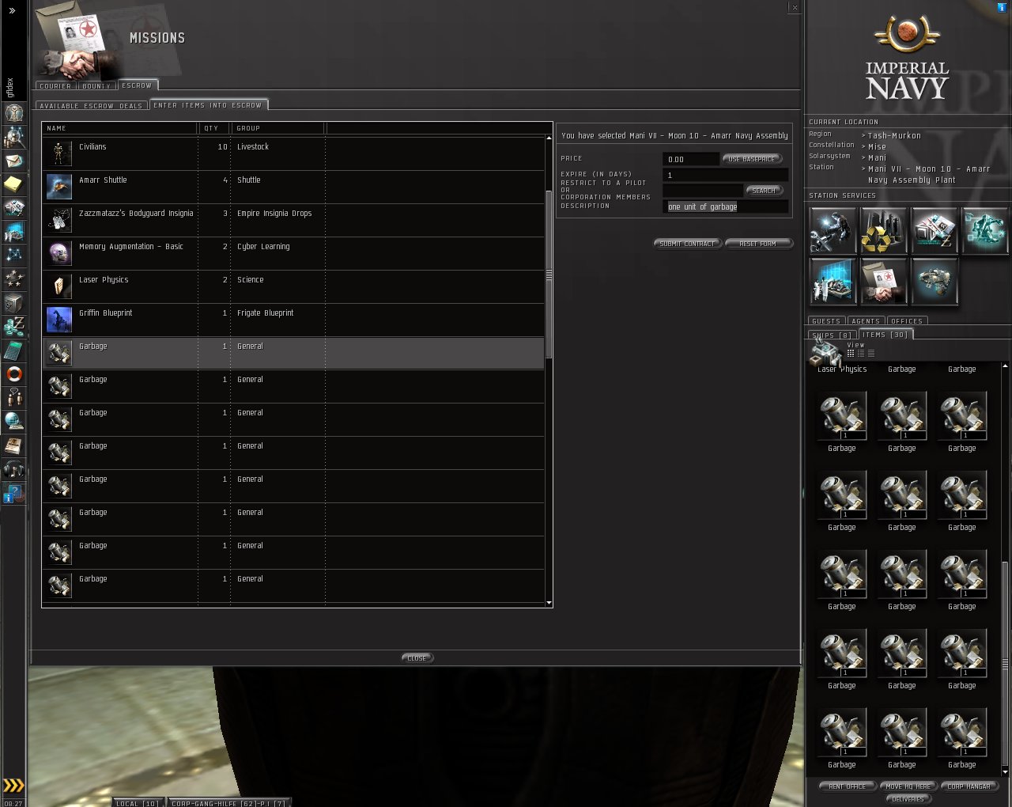Switch hangar to compact list view
The width and height of the screenshot is (1012, 807).
871,354
